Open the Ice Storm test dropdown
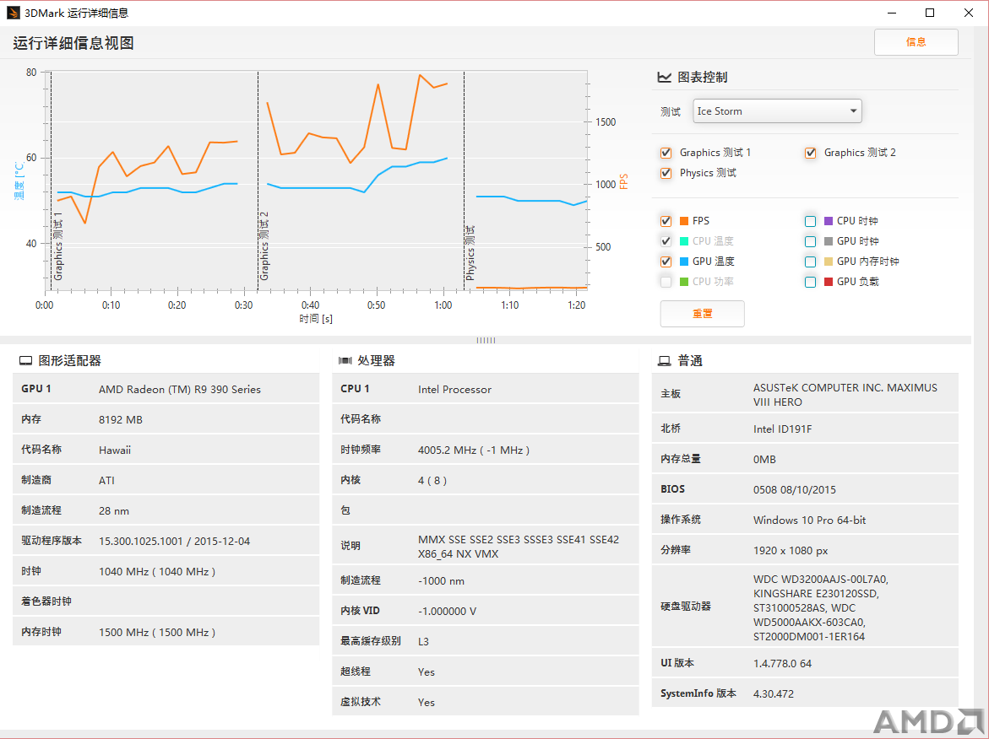 click(x=777, y=111)
